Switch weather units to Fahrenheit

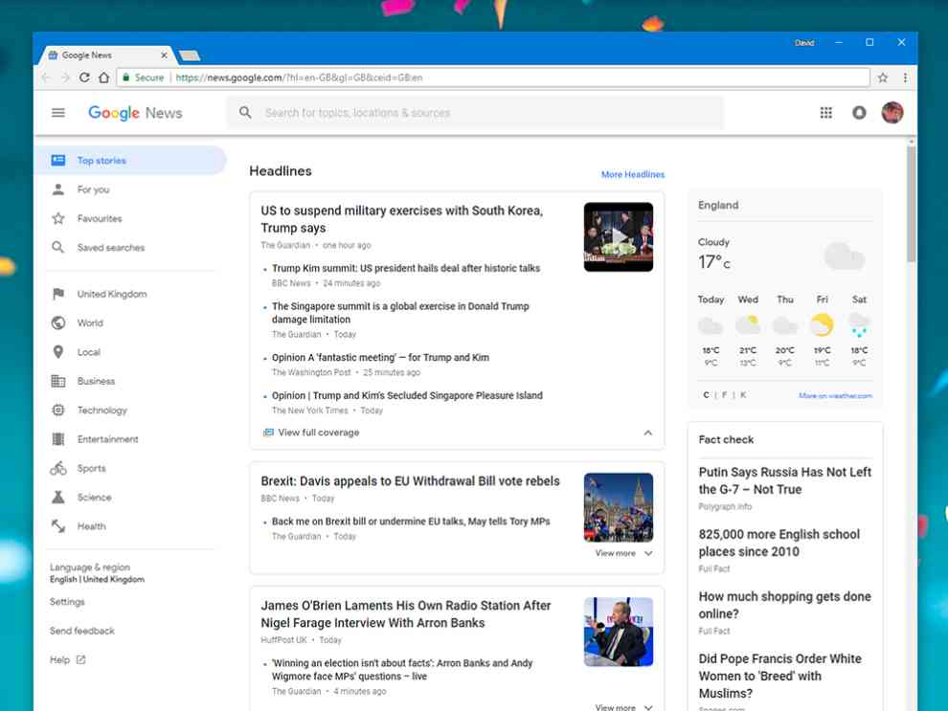tap(724, 395)
